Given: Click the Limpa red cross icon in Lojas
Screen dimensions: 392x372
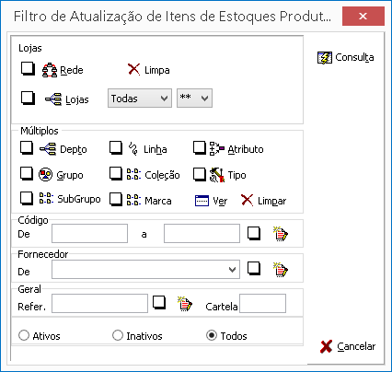Looking at the screenshot, I should click(133, 70).
